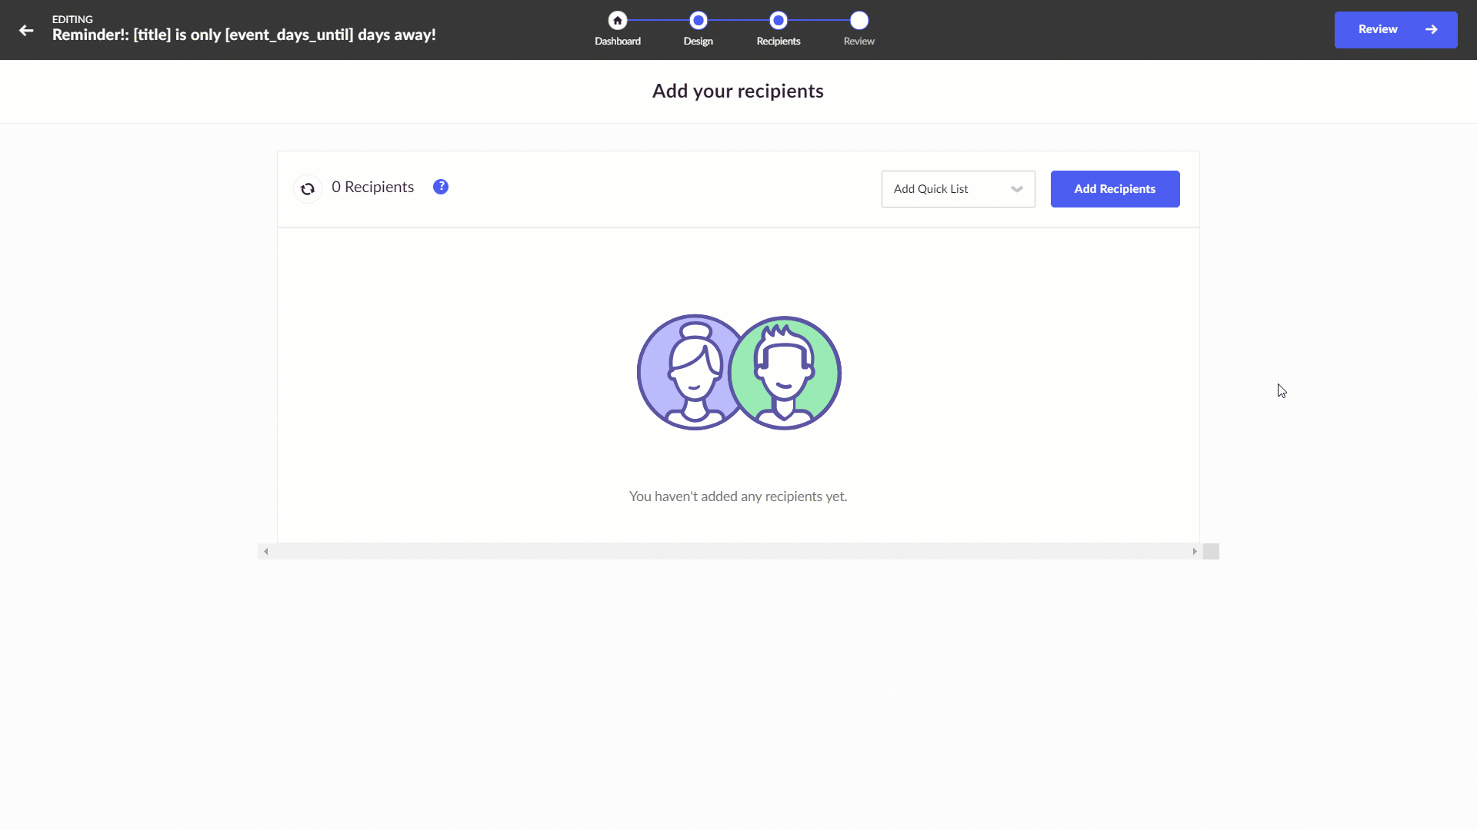
Task: Click the campaign title 'Reminder!: [title] is only...'
Action: click(x=244, y=35)
